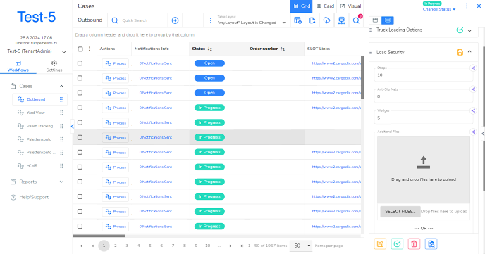Click the database server icon in toolbar
485x254 pixels.
pos(341,20)
